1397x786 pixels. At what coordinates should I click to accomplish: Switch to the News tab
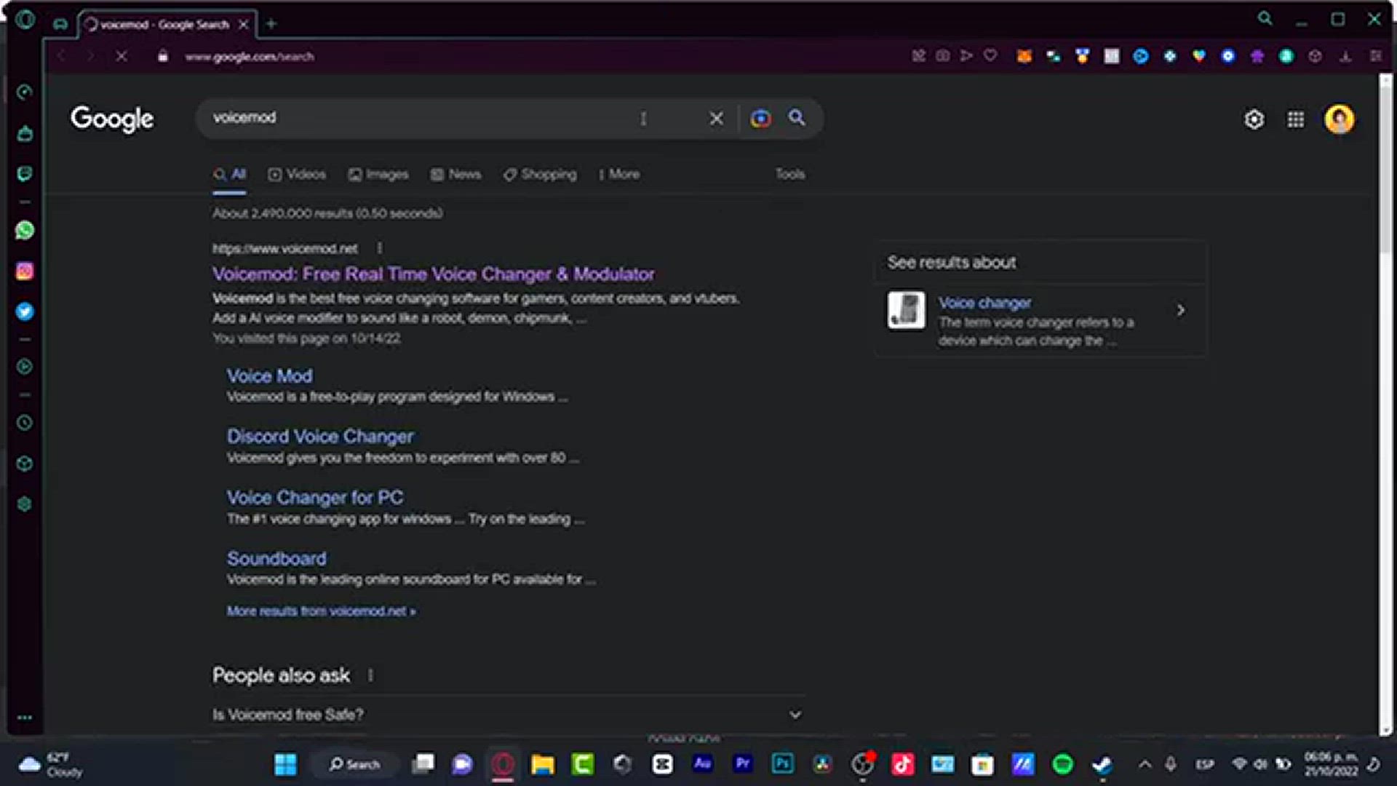click(x=455, y=175)
